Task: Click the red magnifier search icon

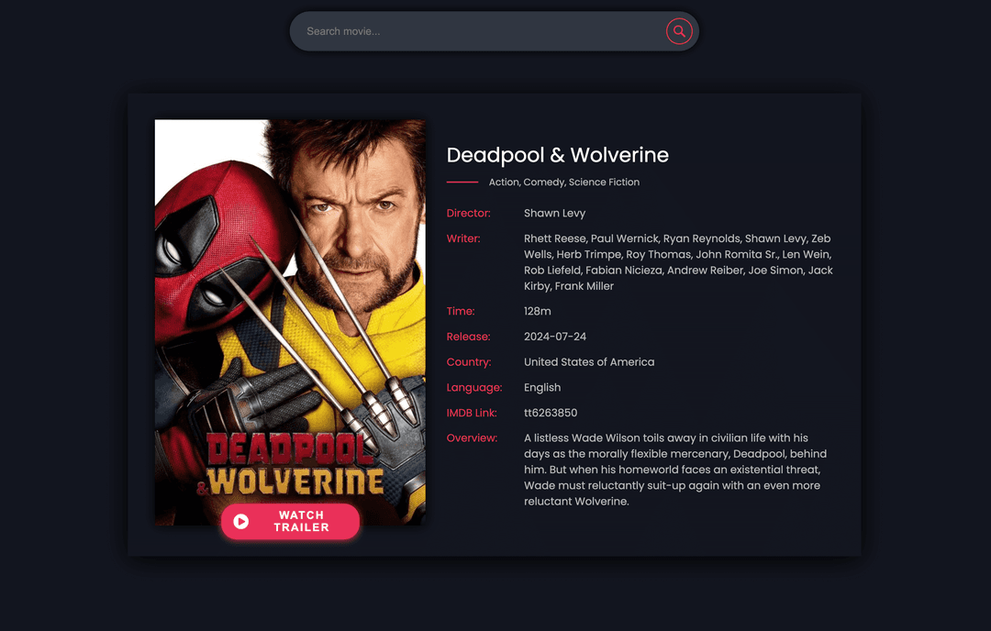Action: point(679,31)
